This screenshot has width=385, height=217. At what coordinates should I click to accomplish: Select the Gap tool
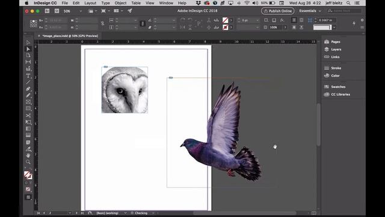coord(28,62)
